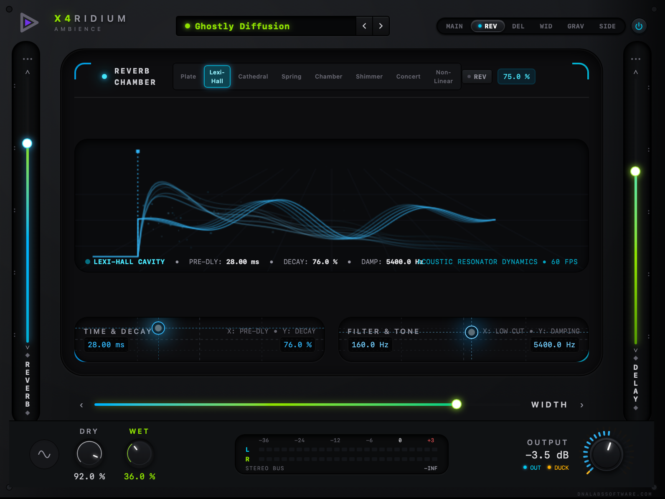Toggle the plugin power button
This screenshot has height=499, width=665.
[639, 26]
